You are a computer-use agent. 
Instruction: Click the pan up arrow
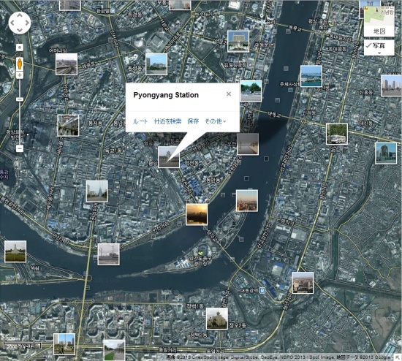20,15
